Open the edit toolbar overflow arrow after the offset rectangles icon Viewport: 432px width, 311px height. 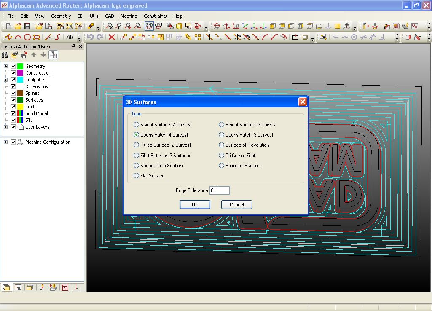coord(312,39)
